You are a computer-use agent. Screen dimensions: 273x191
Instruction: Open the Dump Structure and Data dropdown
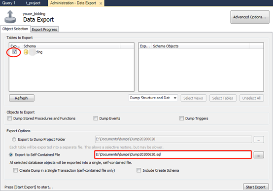click(x=153, y=98)
